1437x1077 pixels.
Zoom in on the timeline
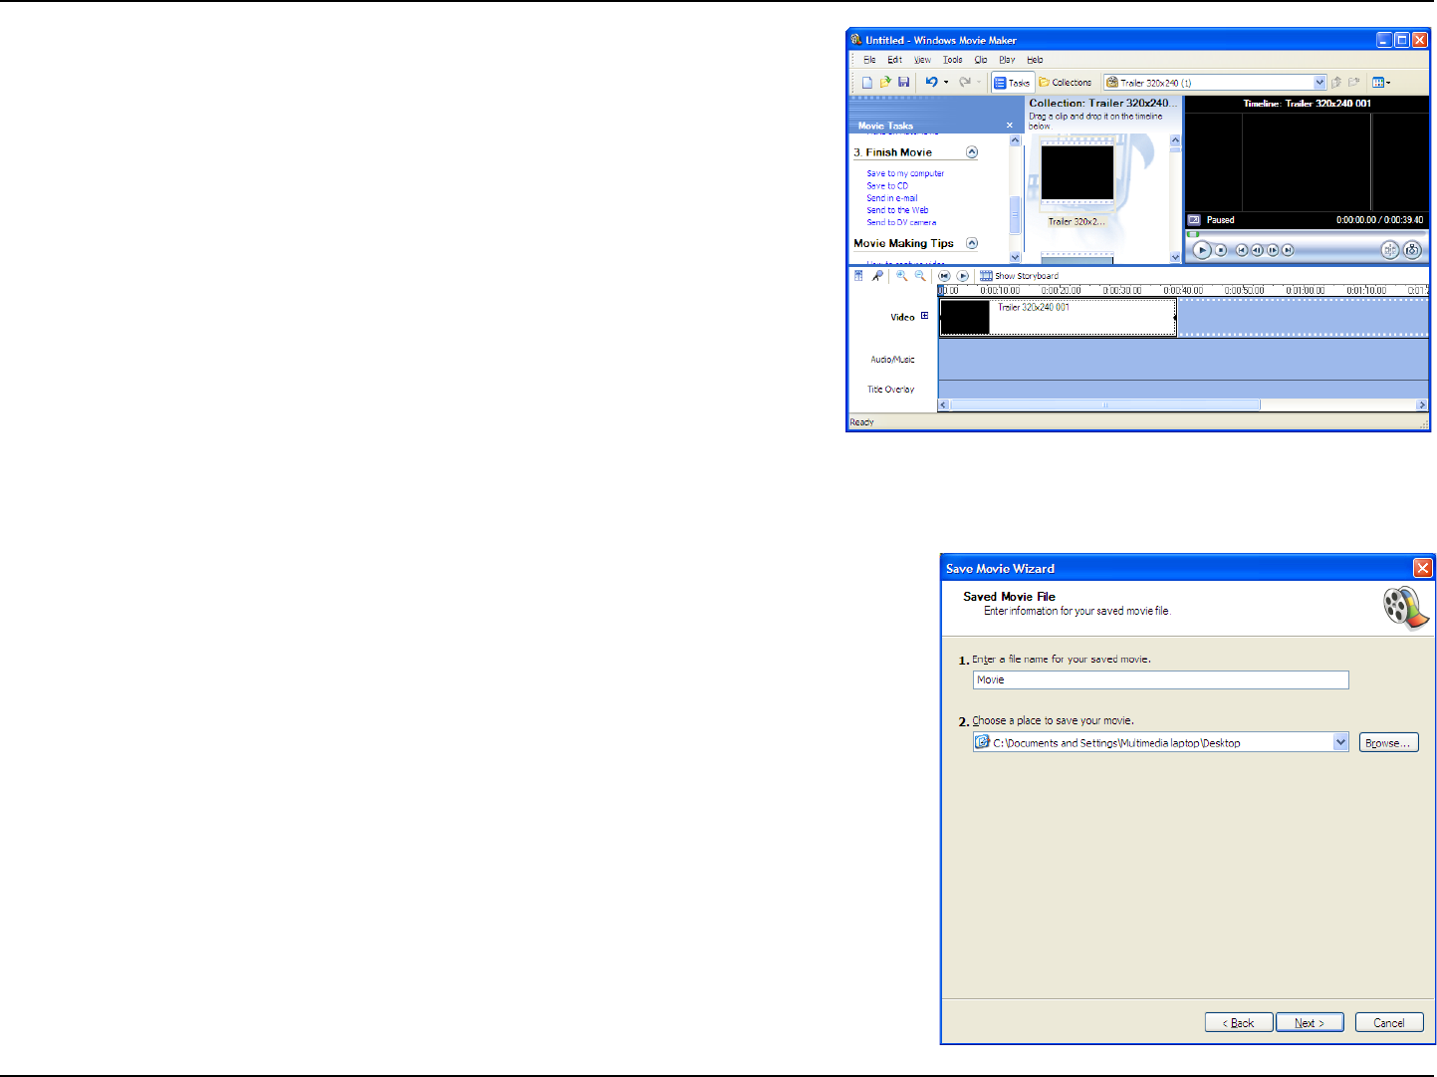click(901, 276)
